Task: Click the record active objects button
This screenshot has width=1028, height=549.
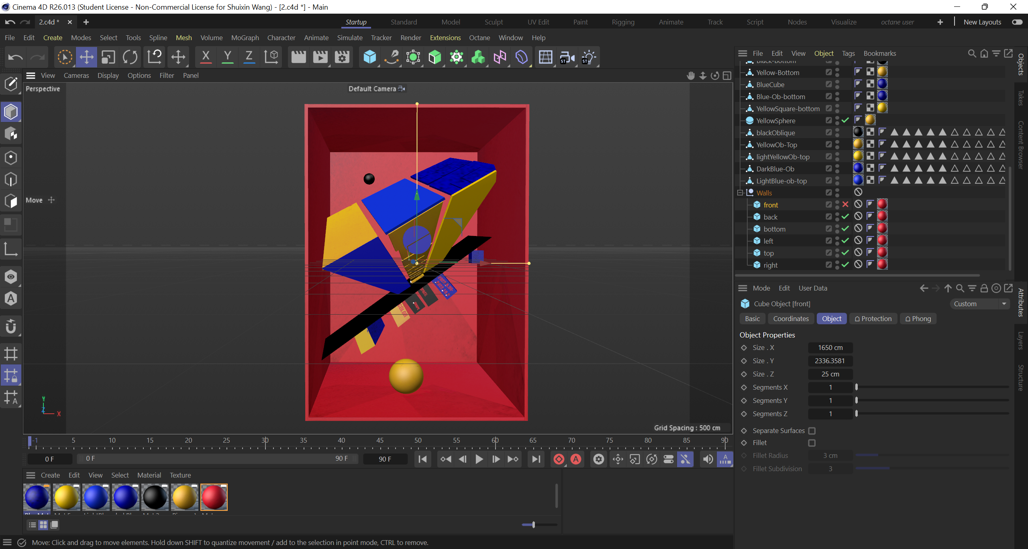Action: click(x=559, y=459)
